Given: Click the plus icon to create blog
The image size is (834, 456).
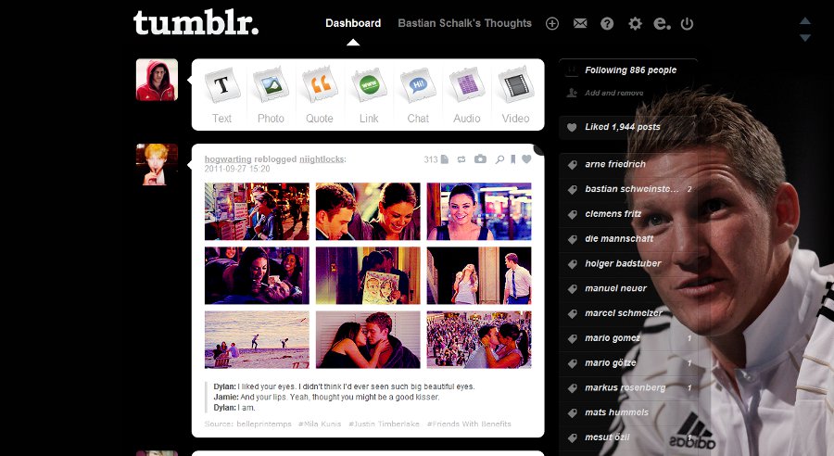Looking at the screenshot, I should 552,23.
